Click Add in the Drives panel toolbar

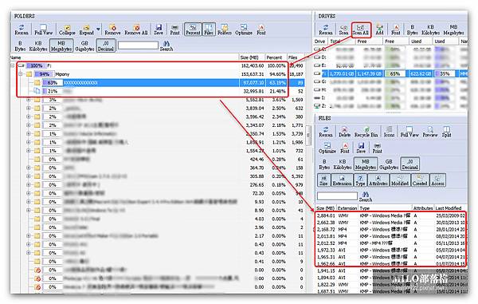[x=379, y=30]
